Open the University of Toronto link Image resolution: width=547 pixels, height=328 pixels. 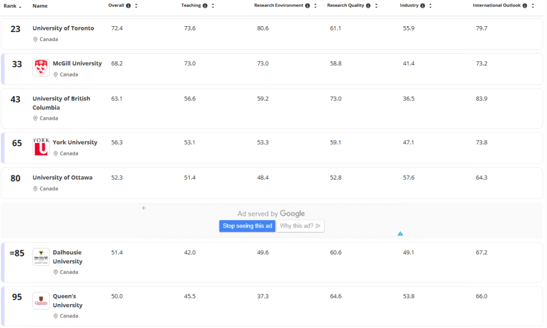click(63, 28)
